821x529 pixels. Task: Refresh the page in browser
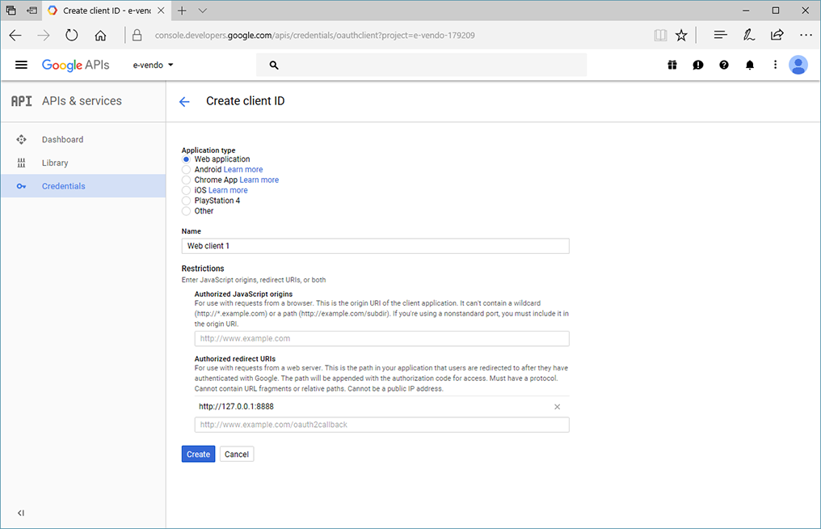72,35
